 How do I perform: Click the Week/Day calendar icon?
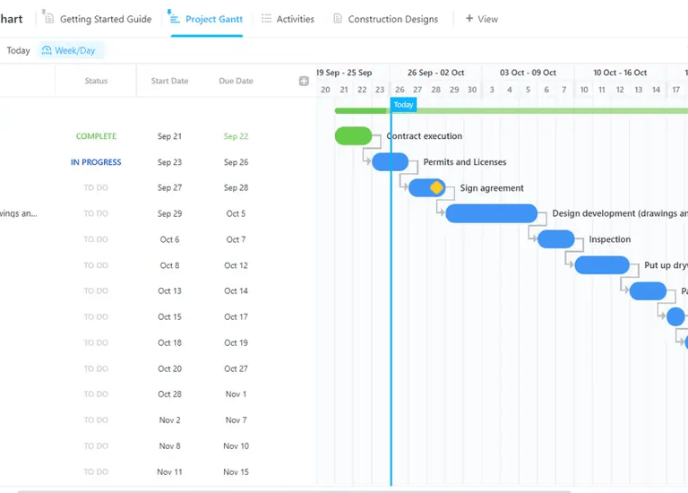click(x=47, y=50)
